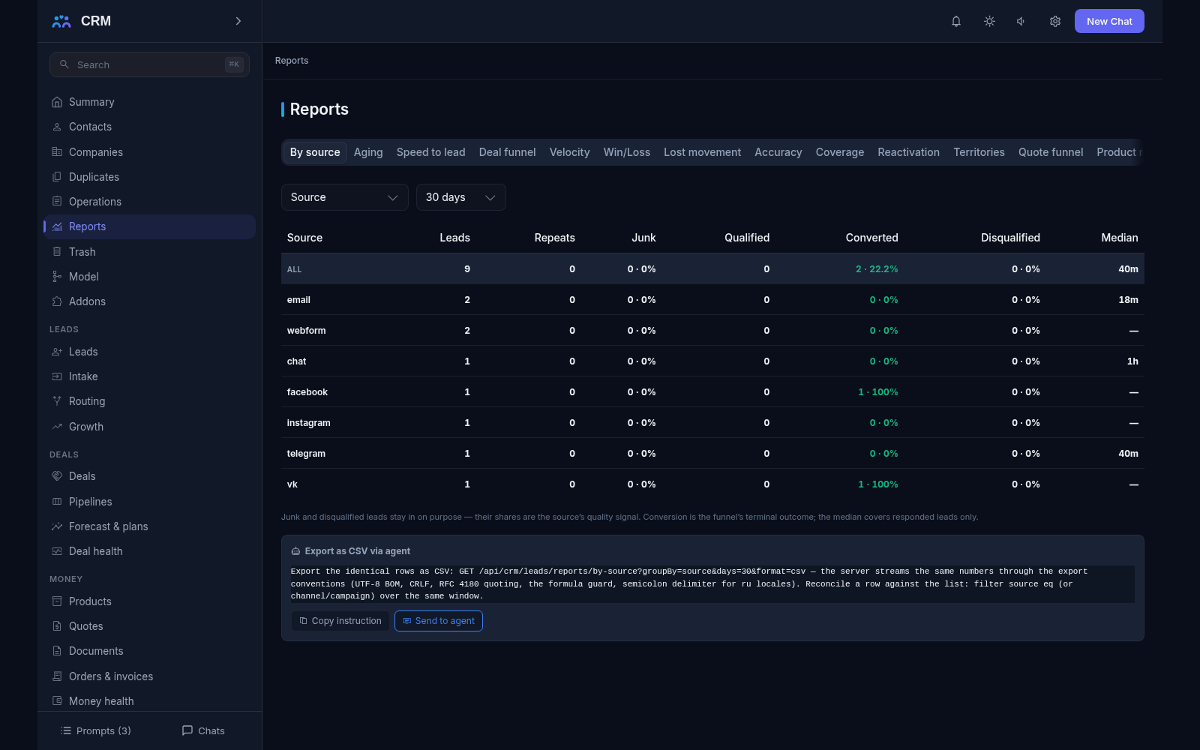Open Growth chart icon in sidebar
The width and height of the screenshot is (1200, 750).
point(57,427)
